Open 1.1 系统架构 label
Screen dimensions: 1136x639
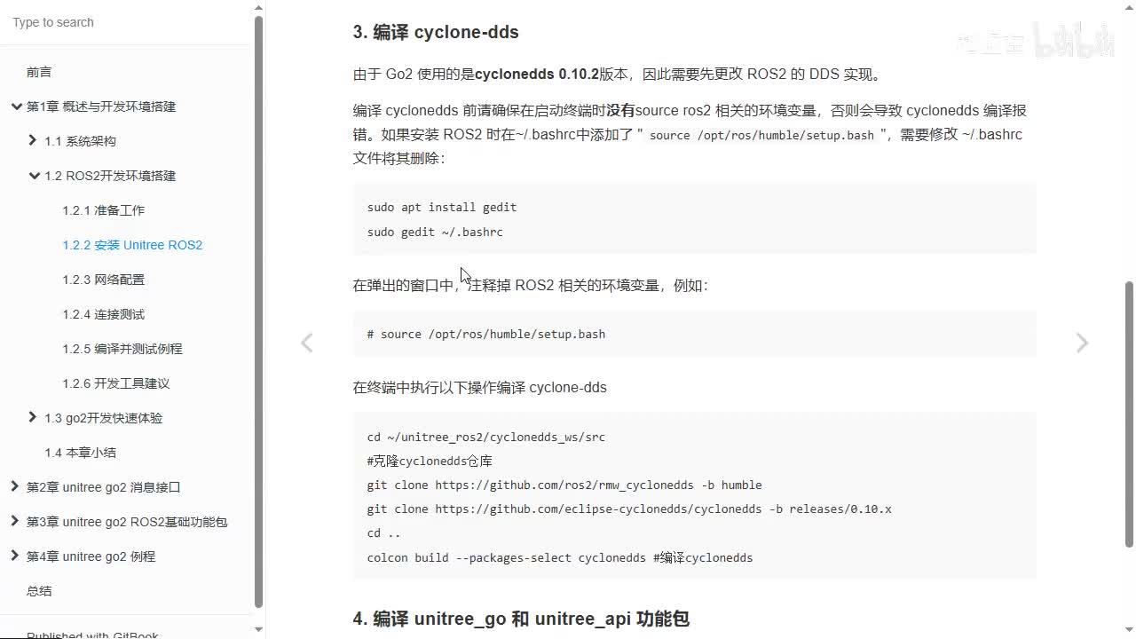click(80, 141)
